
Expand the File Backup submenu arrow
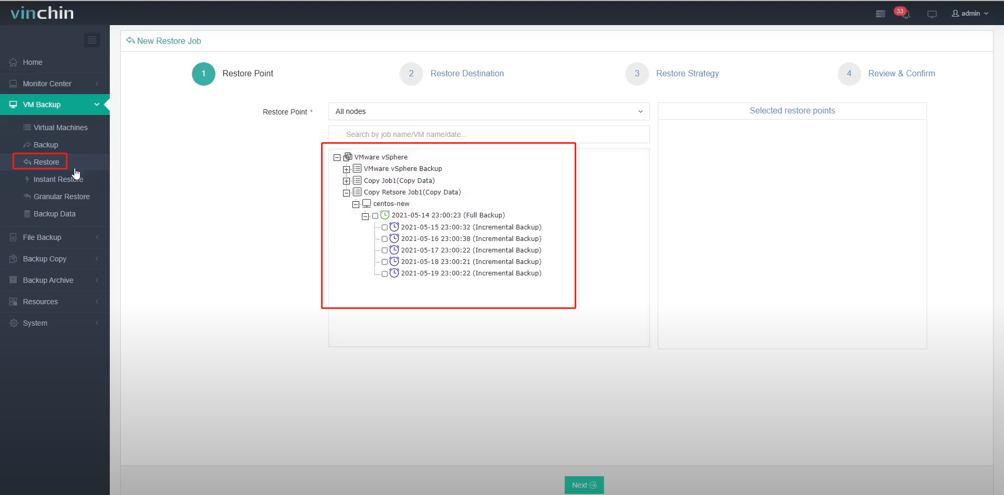click(97, 237)
